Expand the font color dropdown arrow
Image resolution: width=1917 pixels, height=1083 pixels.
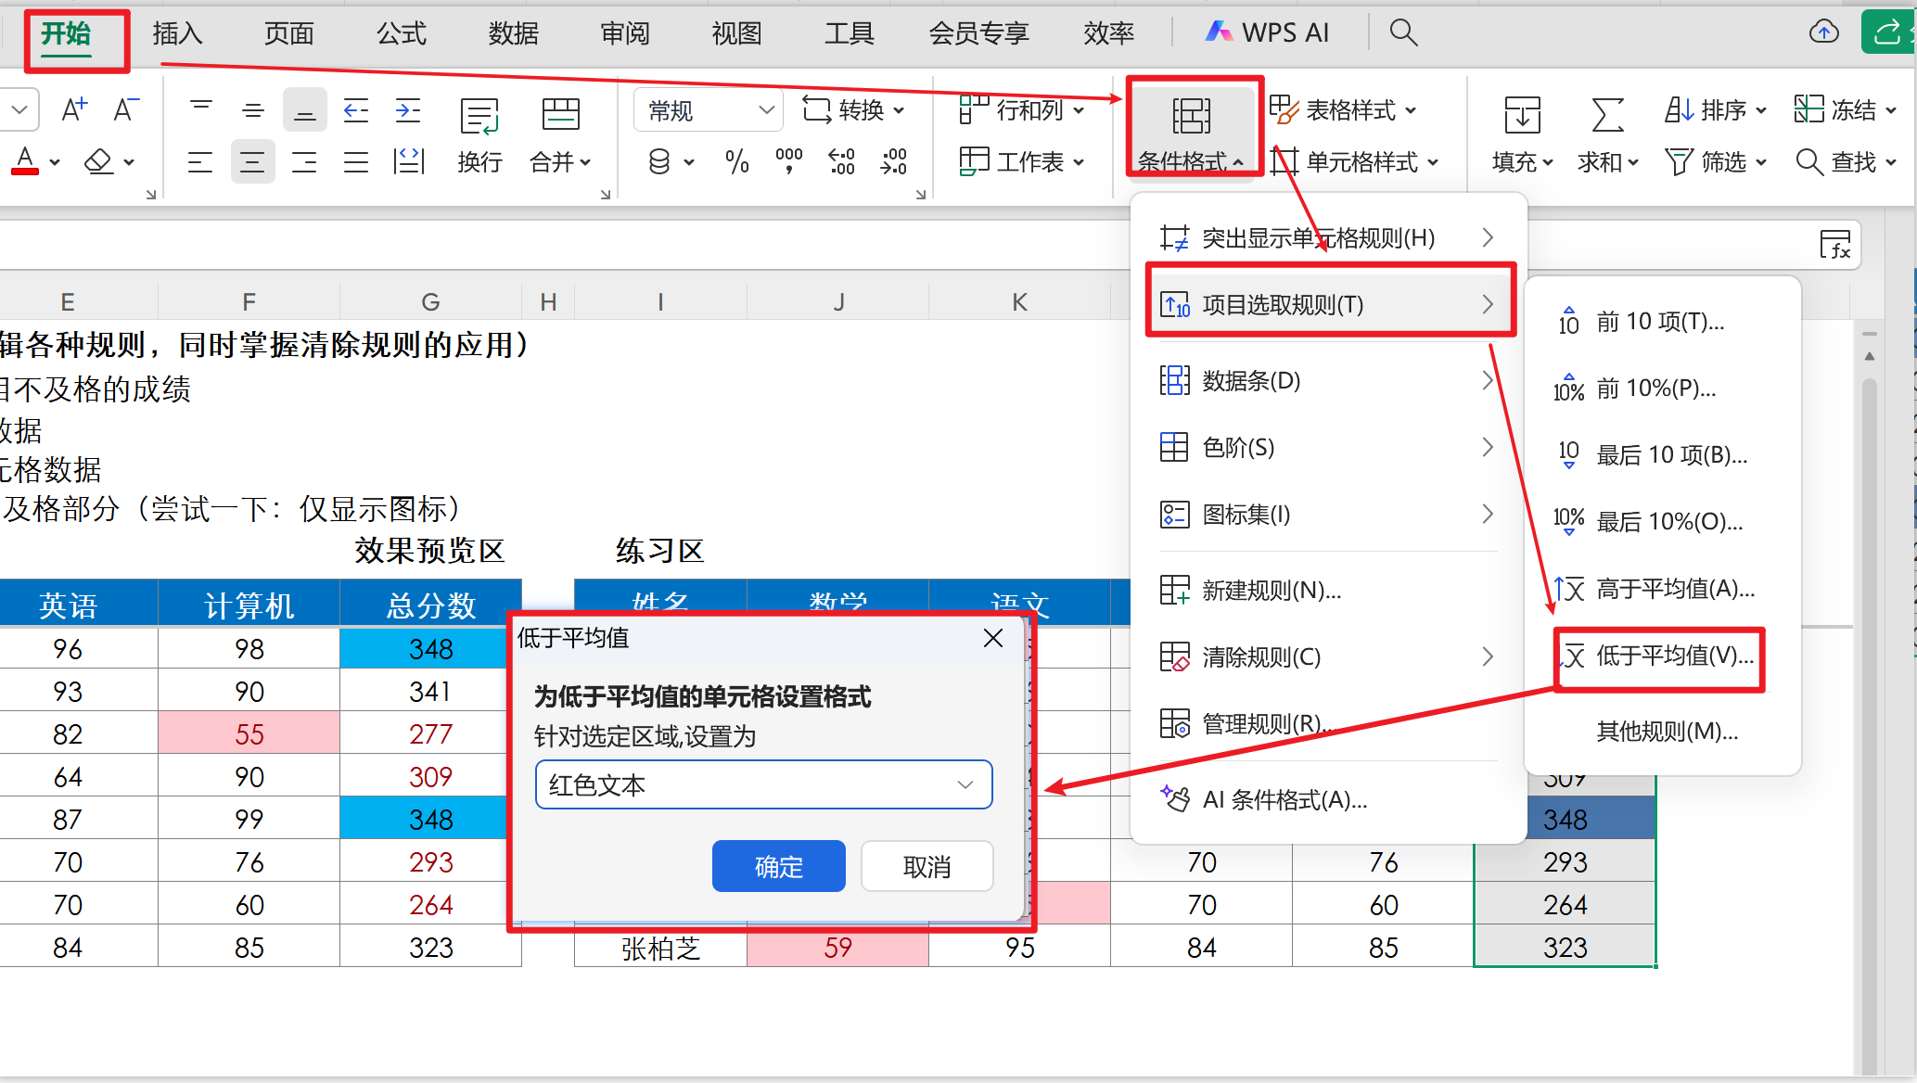click(x=55, y=162)
